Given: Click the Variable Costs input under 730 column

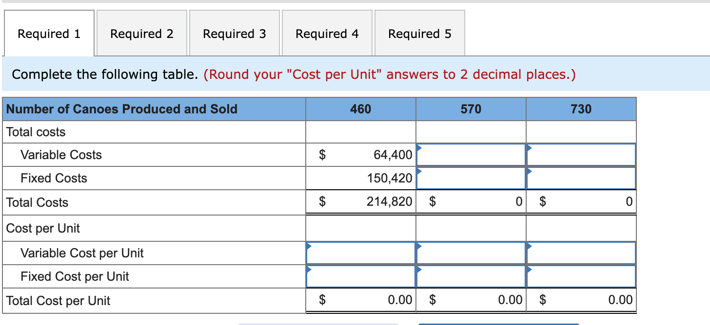Looking at the screenshot, I should [580, 155].
